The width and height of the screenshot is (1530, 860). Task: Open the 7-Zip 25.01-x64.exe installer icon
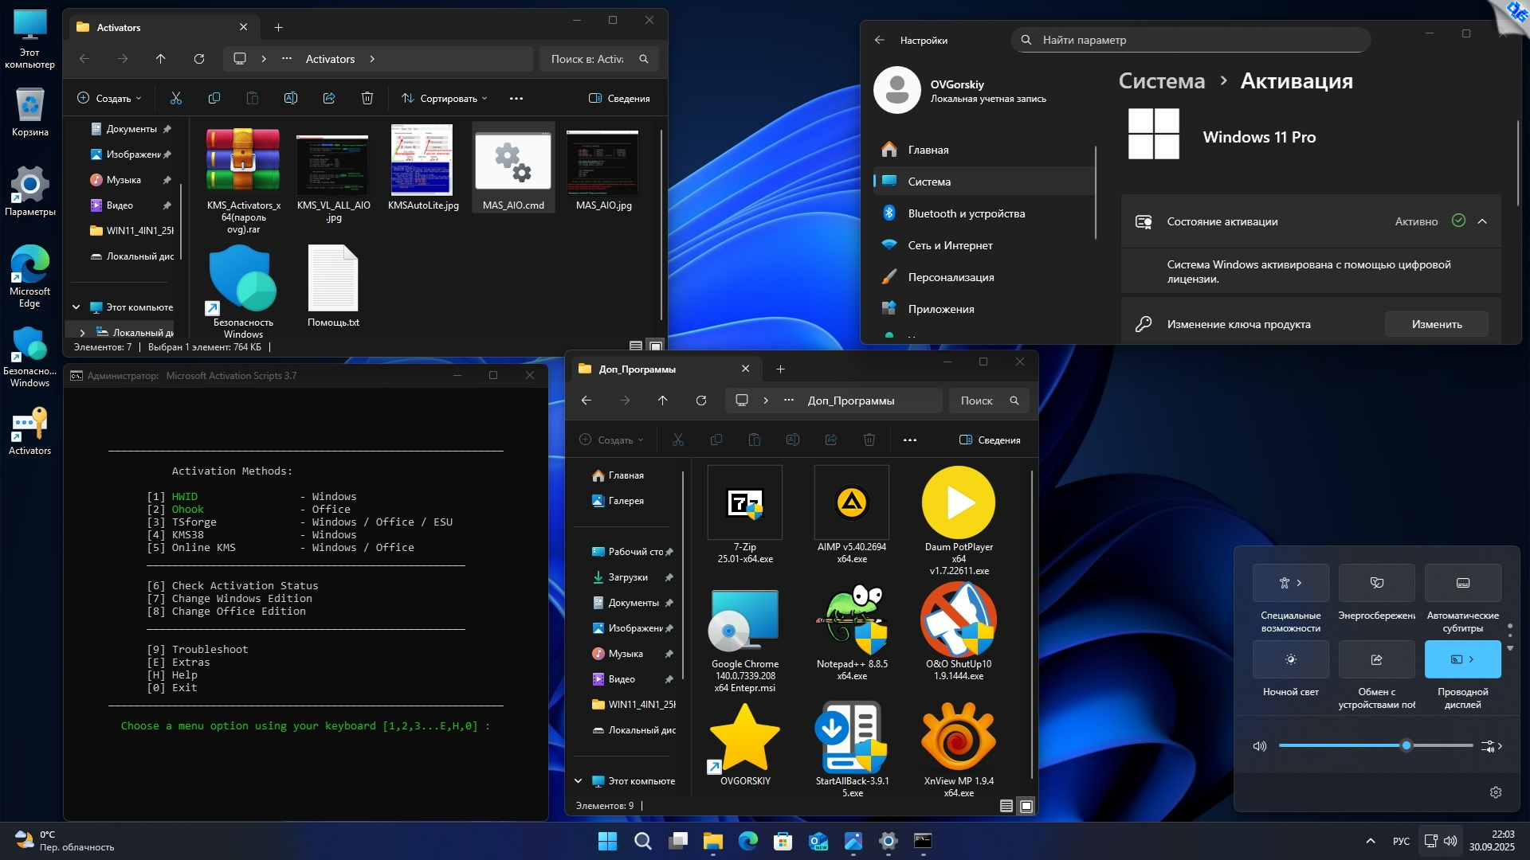click(745, 503)
